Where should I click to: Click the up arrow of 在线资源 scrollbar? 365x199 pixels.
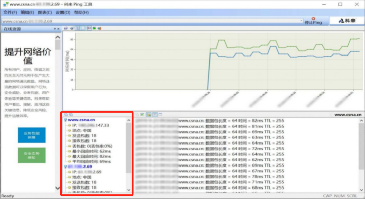[58, 37]
